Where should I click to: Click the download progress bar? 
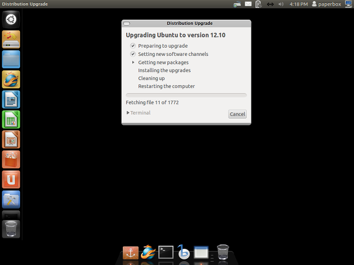(186, 96)
